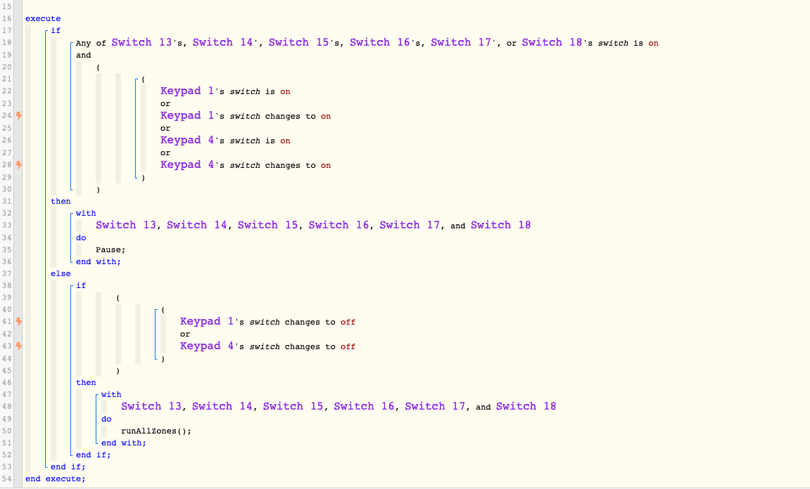Click the 'or' operator on line 25
Image resolution: width=810 pixels, height=489 pixels.
coord(165,129)
